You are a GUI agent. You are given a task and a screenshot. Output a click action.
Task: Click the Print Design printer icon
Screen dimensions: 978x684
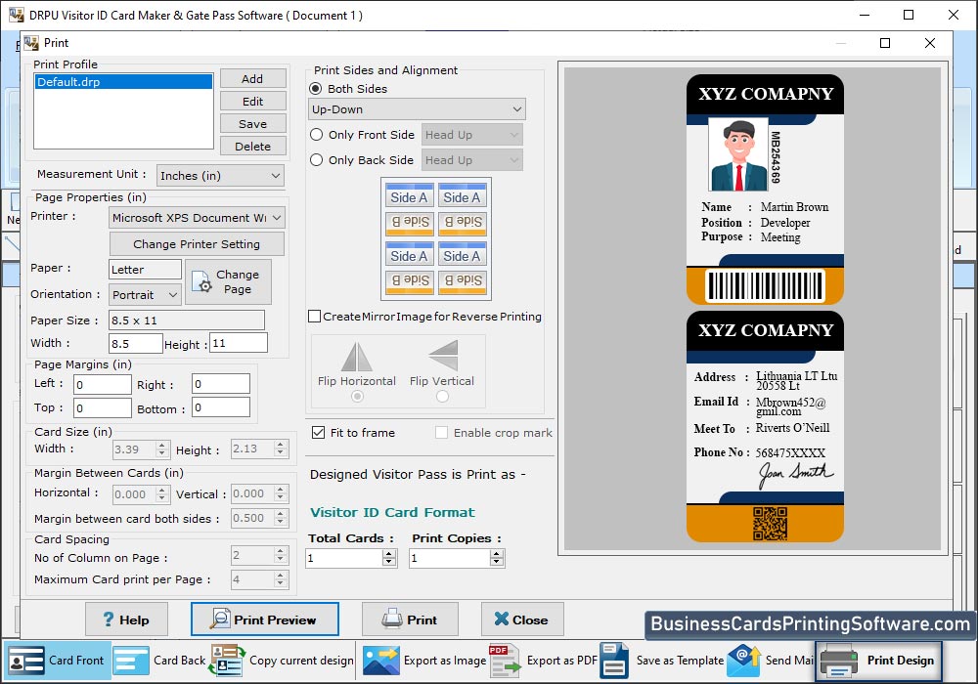pyautogui.click(x=839, y=661)
